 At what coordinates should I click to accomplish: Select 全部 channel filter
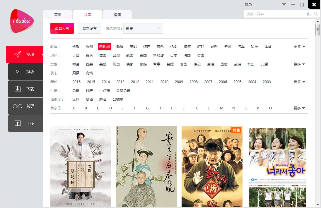(x=76, y=47)
